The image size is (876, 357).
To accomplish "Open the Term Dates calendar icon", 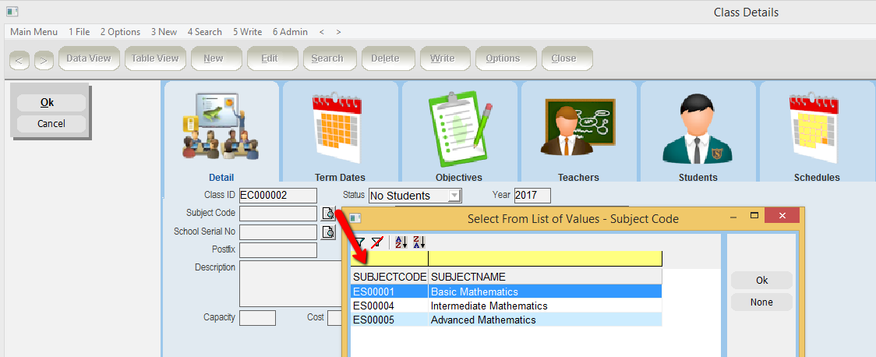I will point(340,127).
